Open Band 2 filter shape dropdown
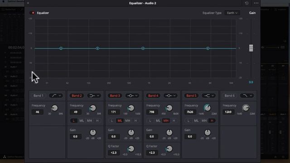Screen dimensions: 290x163 (94, 96)
